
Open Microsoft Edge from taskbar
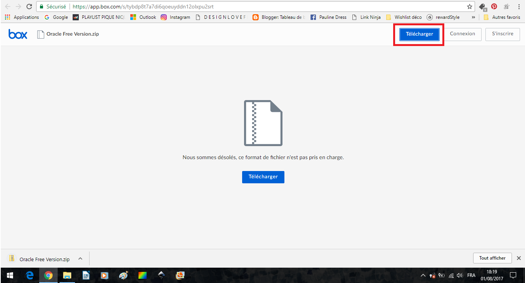29,275
